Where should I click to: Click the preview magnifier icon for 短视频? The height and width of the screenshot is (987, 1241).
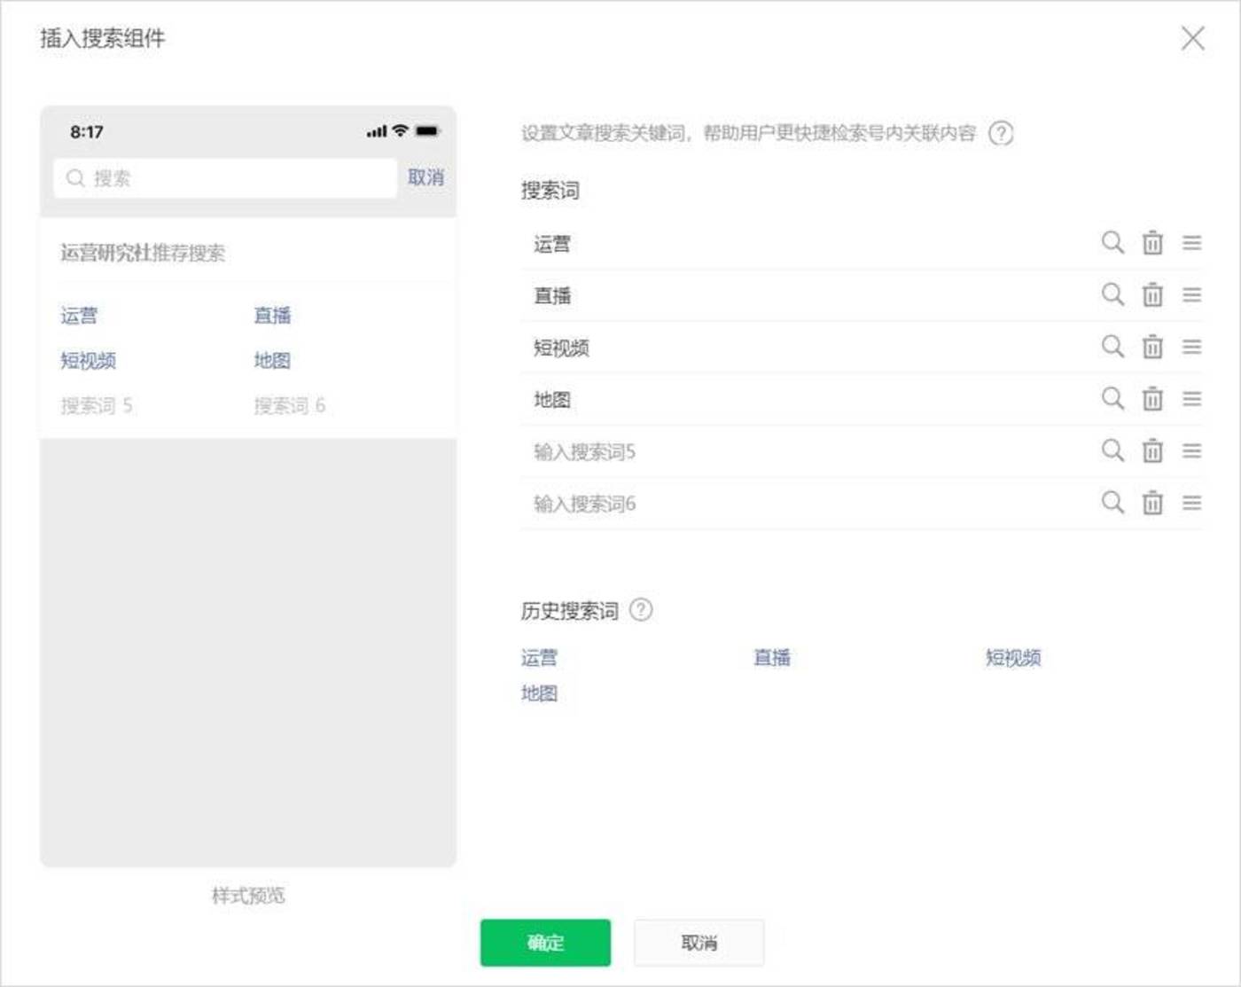coord(1112,348)
